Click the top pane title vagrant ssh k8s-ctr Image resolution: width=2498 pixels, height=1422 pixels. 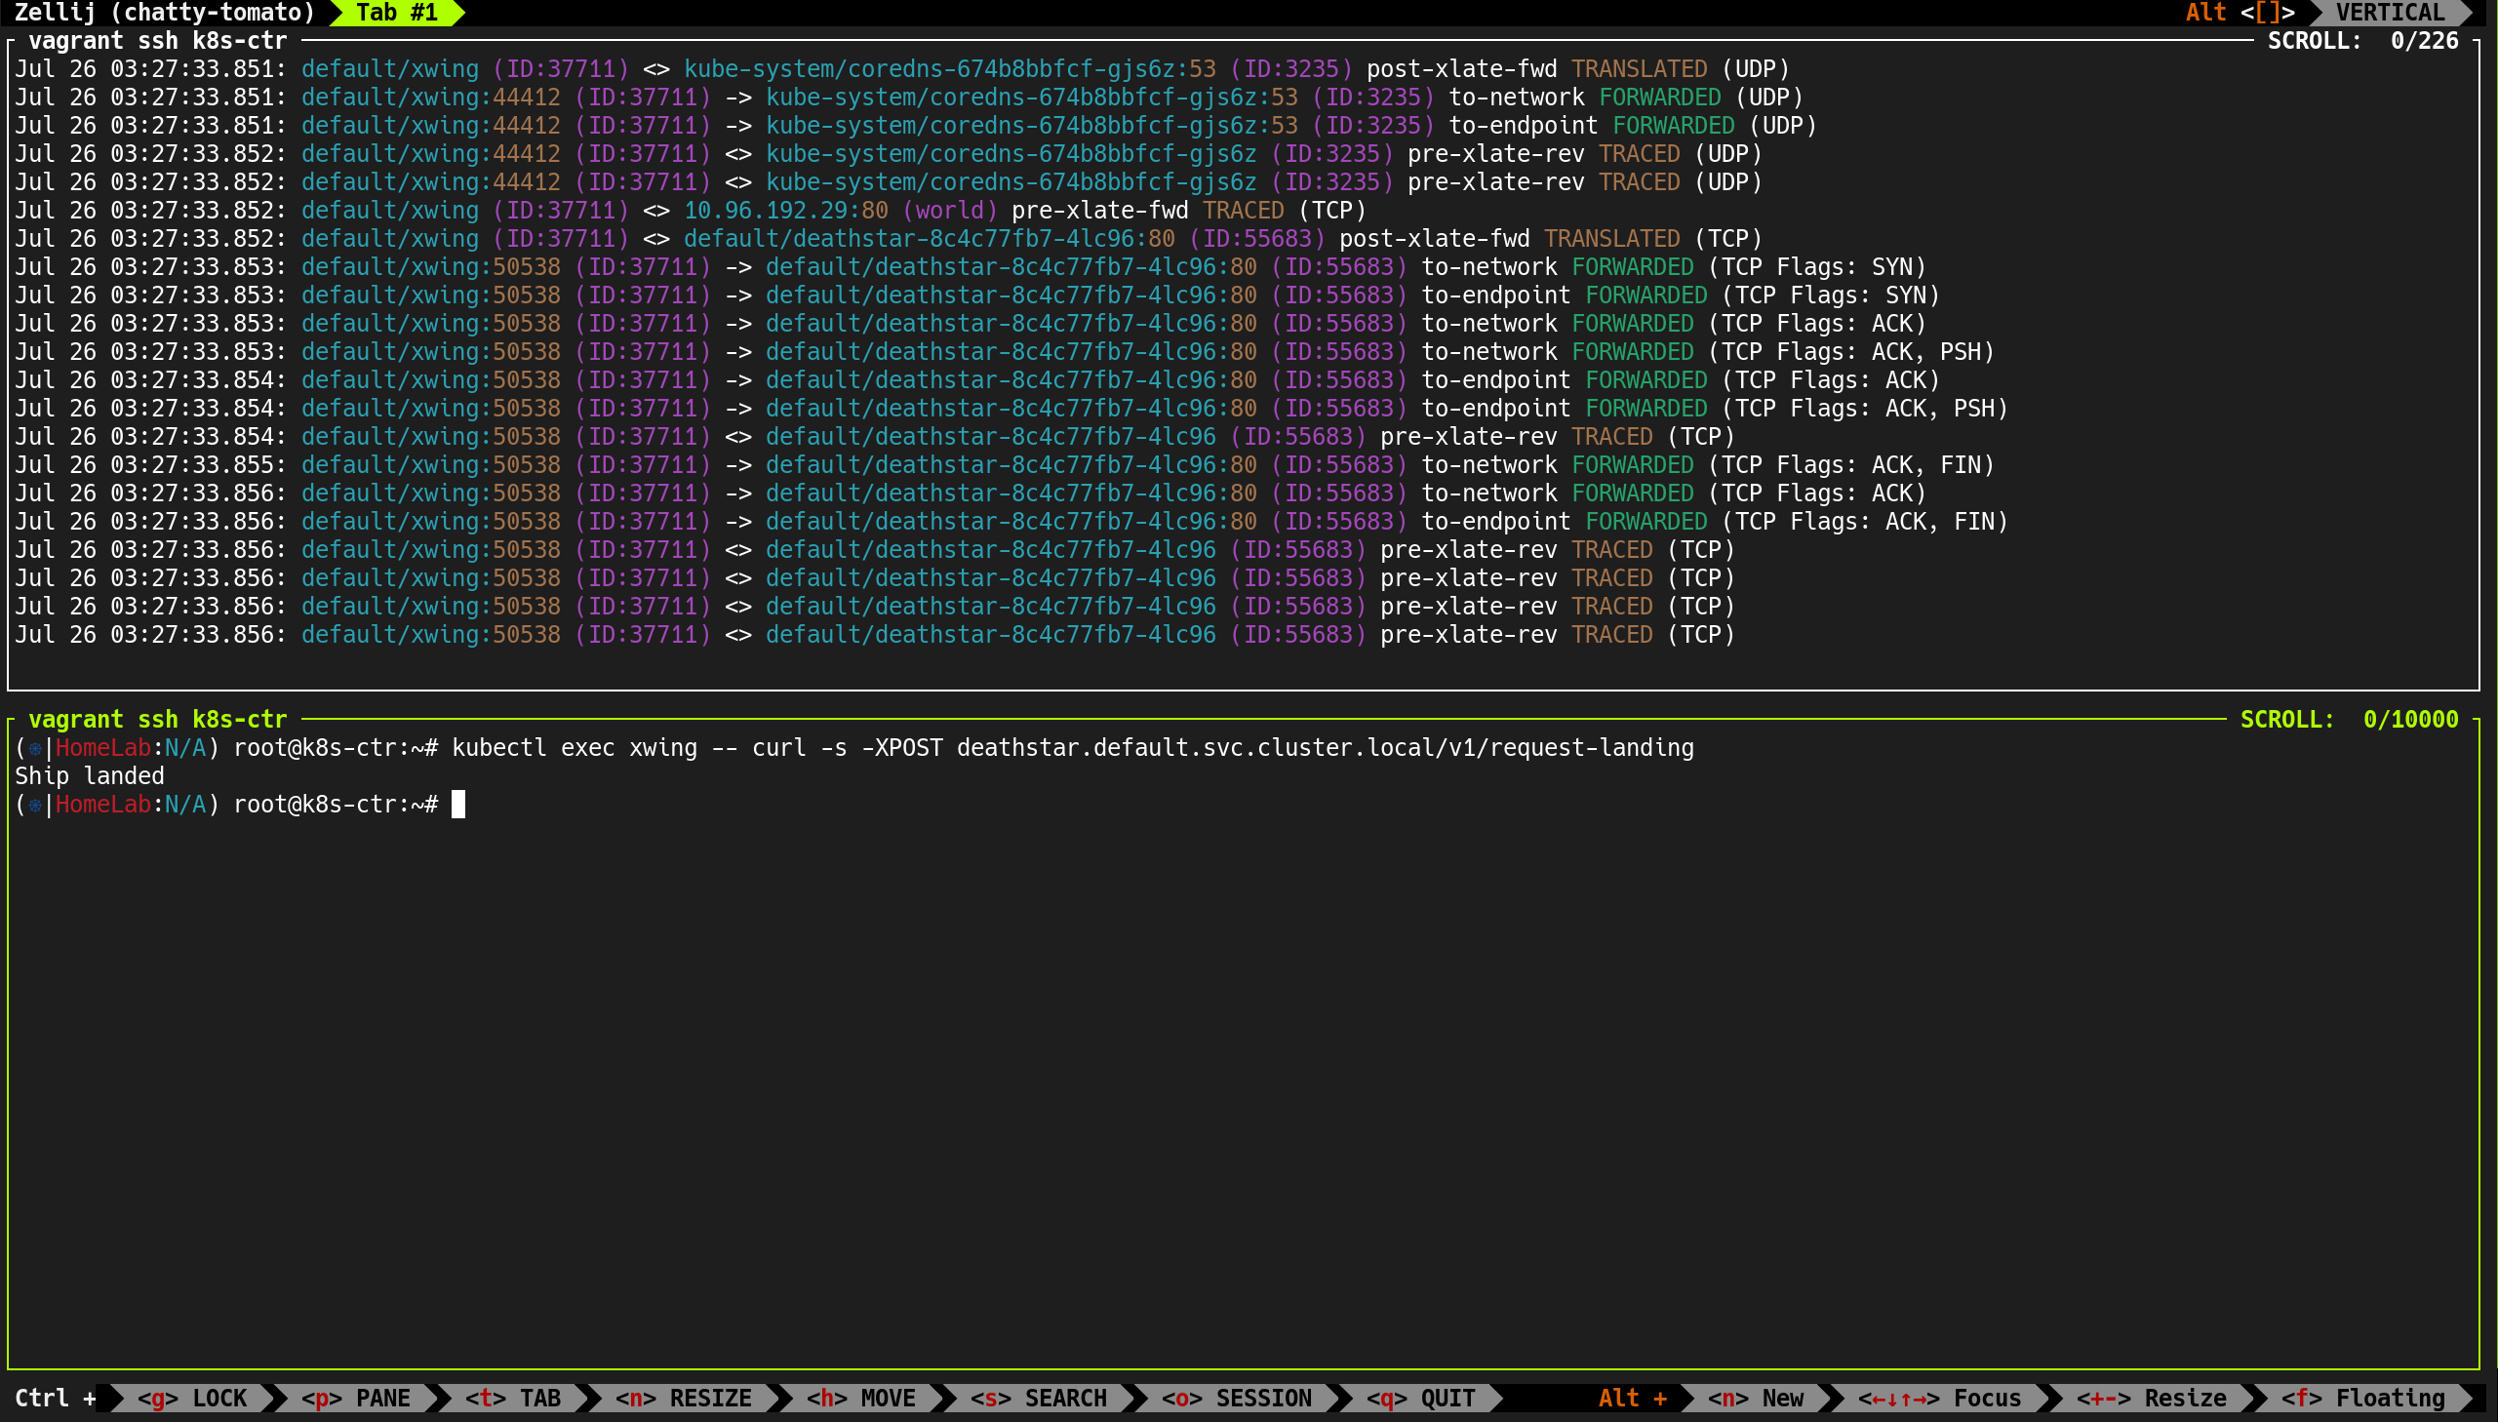point(157,41)
